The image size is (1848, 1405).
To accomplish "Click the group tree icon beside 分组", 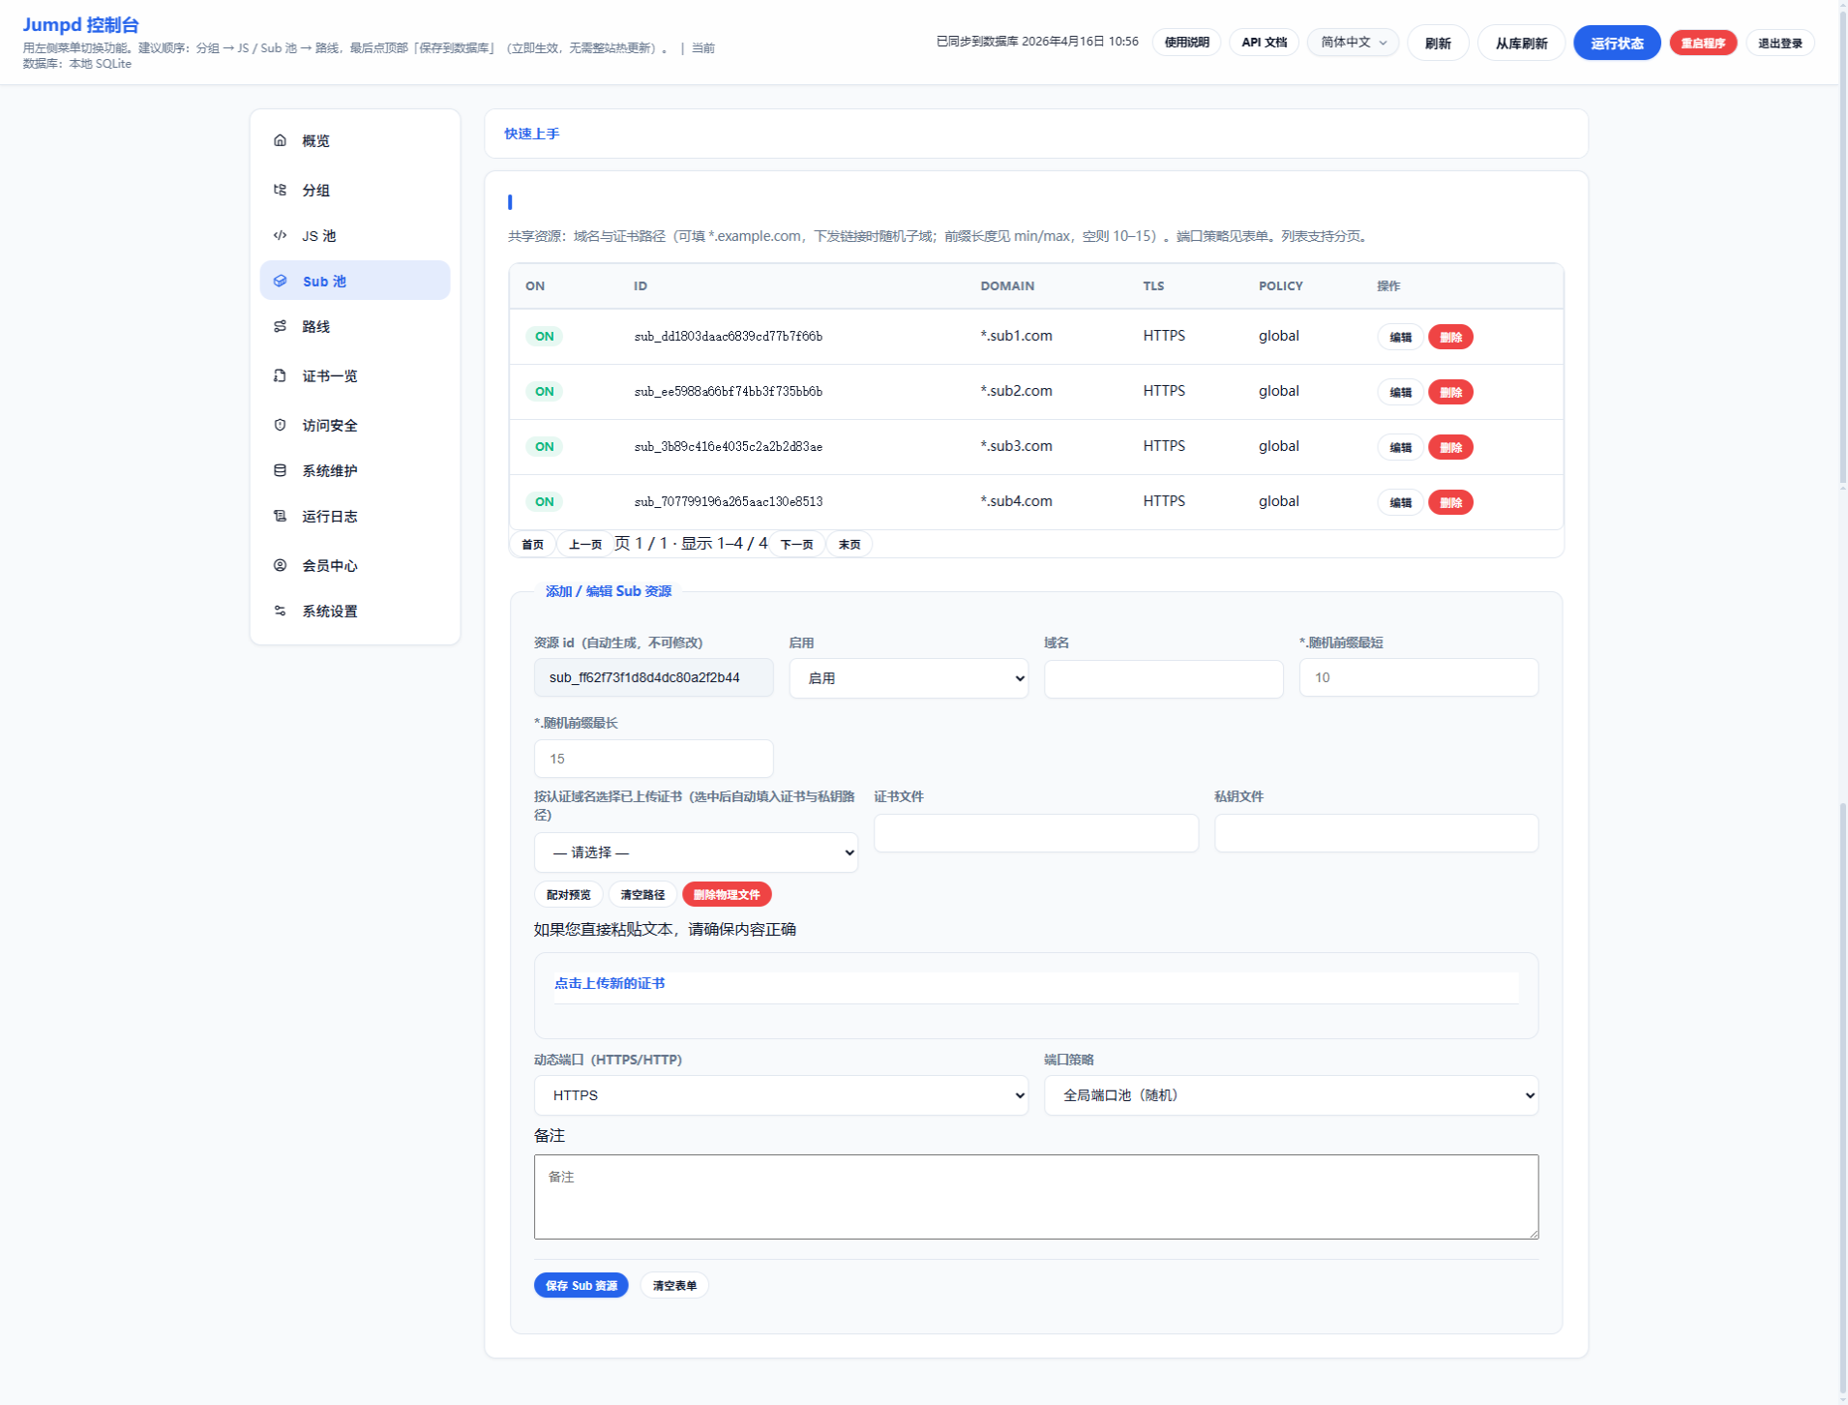I will point(280,190).
